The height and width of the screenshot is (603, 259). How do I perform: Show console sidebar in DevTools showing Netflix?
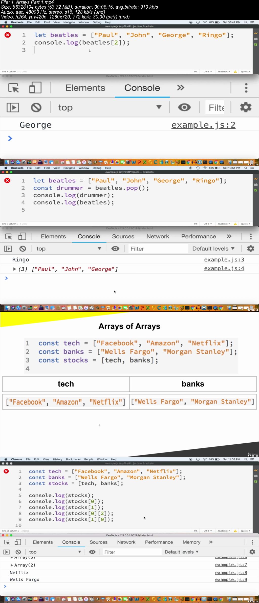[x=7, y=552]
